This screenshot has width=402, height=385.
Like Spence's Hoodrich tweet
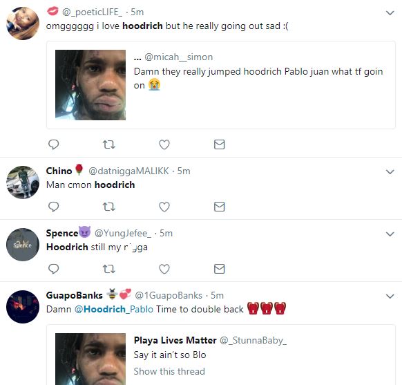pyautogui.click(x=164, y=269)
